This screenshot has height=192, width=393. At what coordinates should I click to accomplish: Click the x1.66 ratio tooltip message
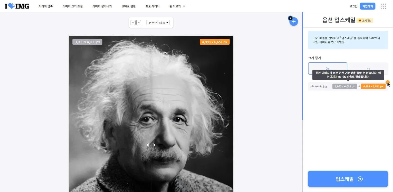(x=348, y=75)
